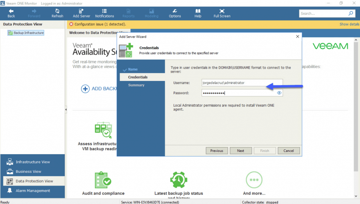Click the Back arrow icon

[x=11, y=11]
